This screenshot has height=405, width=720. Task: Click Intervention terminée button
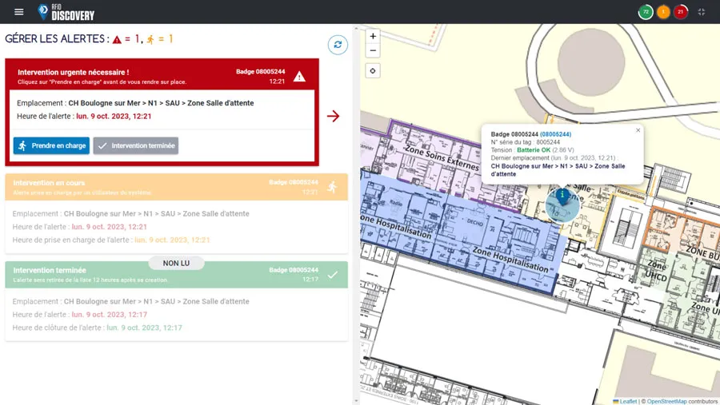(136, 145)
